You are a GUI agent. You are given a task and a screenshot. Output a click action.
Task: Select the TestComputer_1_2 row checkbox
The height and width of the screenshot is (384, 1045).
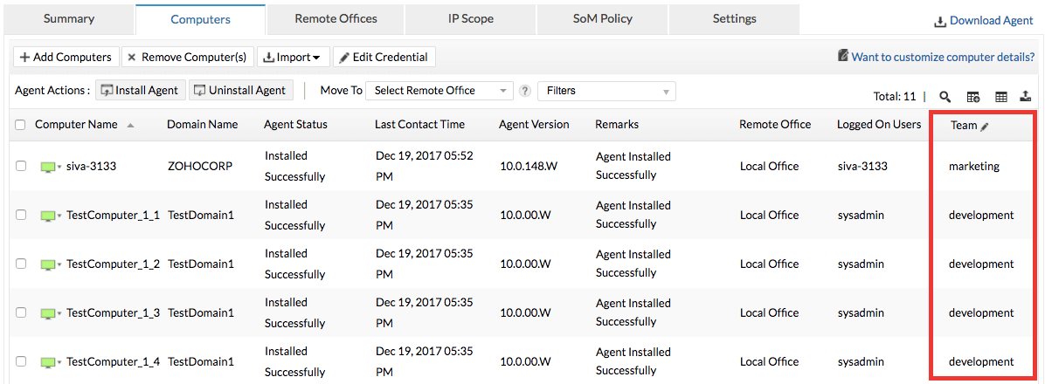pyautogui.click(x=21, y=264)
